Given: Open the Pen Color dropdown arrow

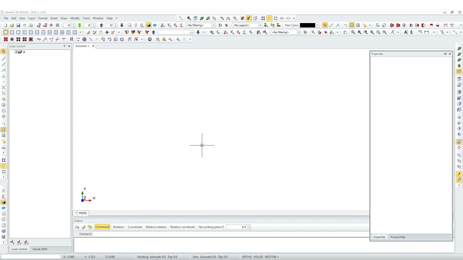Looking at the screenshot, I should coord(317,25).
